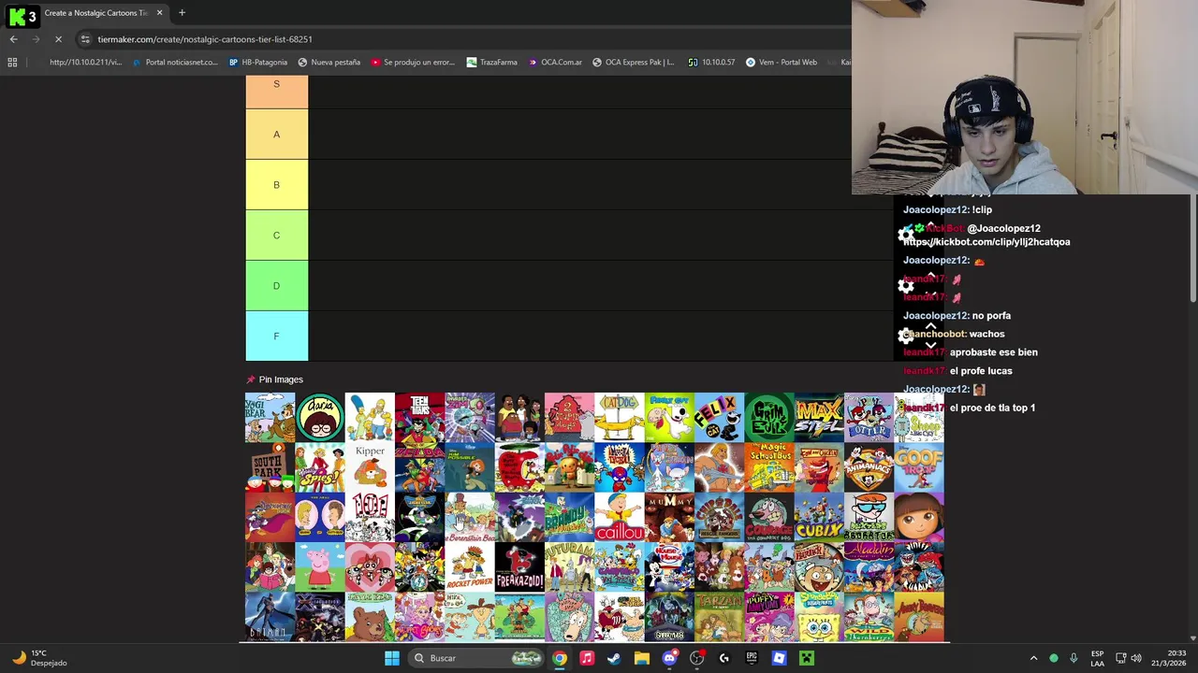Viewport: 1198px width, 673px height.
Task: Open the TrazaFarma bookmark
Action: [491, 63]
